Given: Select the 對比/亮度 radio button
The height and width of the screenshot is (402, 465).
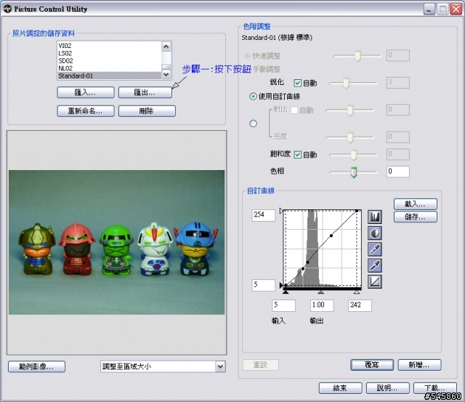Looking at the screenshot, I should (253, 124).
